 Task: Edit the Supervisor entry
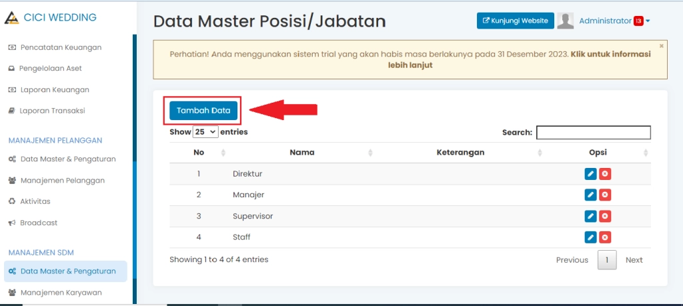pyautogui.click(x=590, y=216)
